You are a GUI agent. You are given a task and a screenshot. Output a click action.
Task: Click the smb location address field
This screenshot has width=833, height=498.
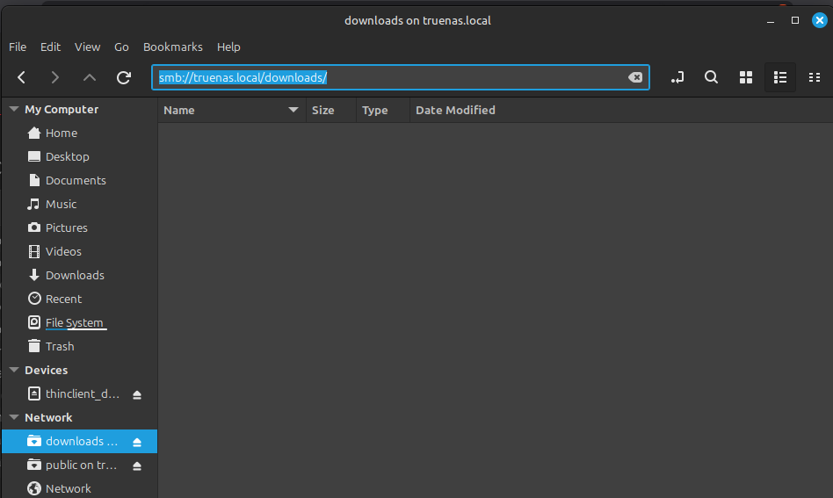point(395,77)
